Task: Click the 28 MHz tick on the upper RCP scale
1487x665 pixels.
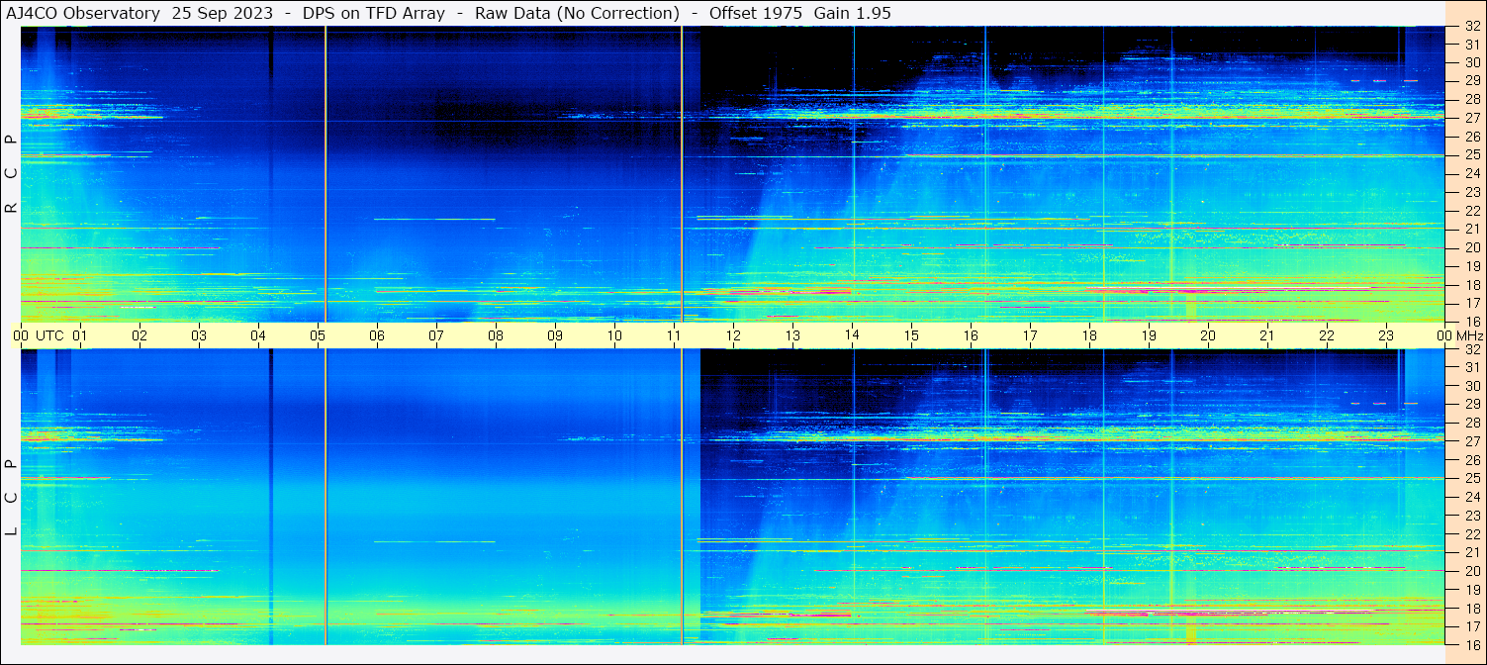Action: (1472, 99)
